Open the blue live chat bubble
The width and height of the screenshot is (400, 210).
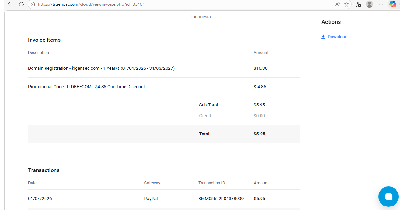click(388, 197)
